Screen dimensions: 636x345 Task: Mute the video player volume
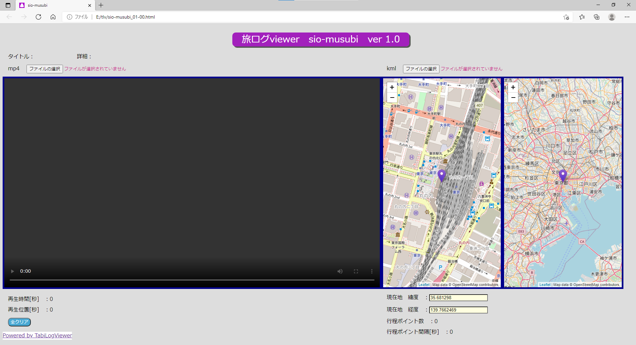click(340, 271)
